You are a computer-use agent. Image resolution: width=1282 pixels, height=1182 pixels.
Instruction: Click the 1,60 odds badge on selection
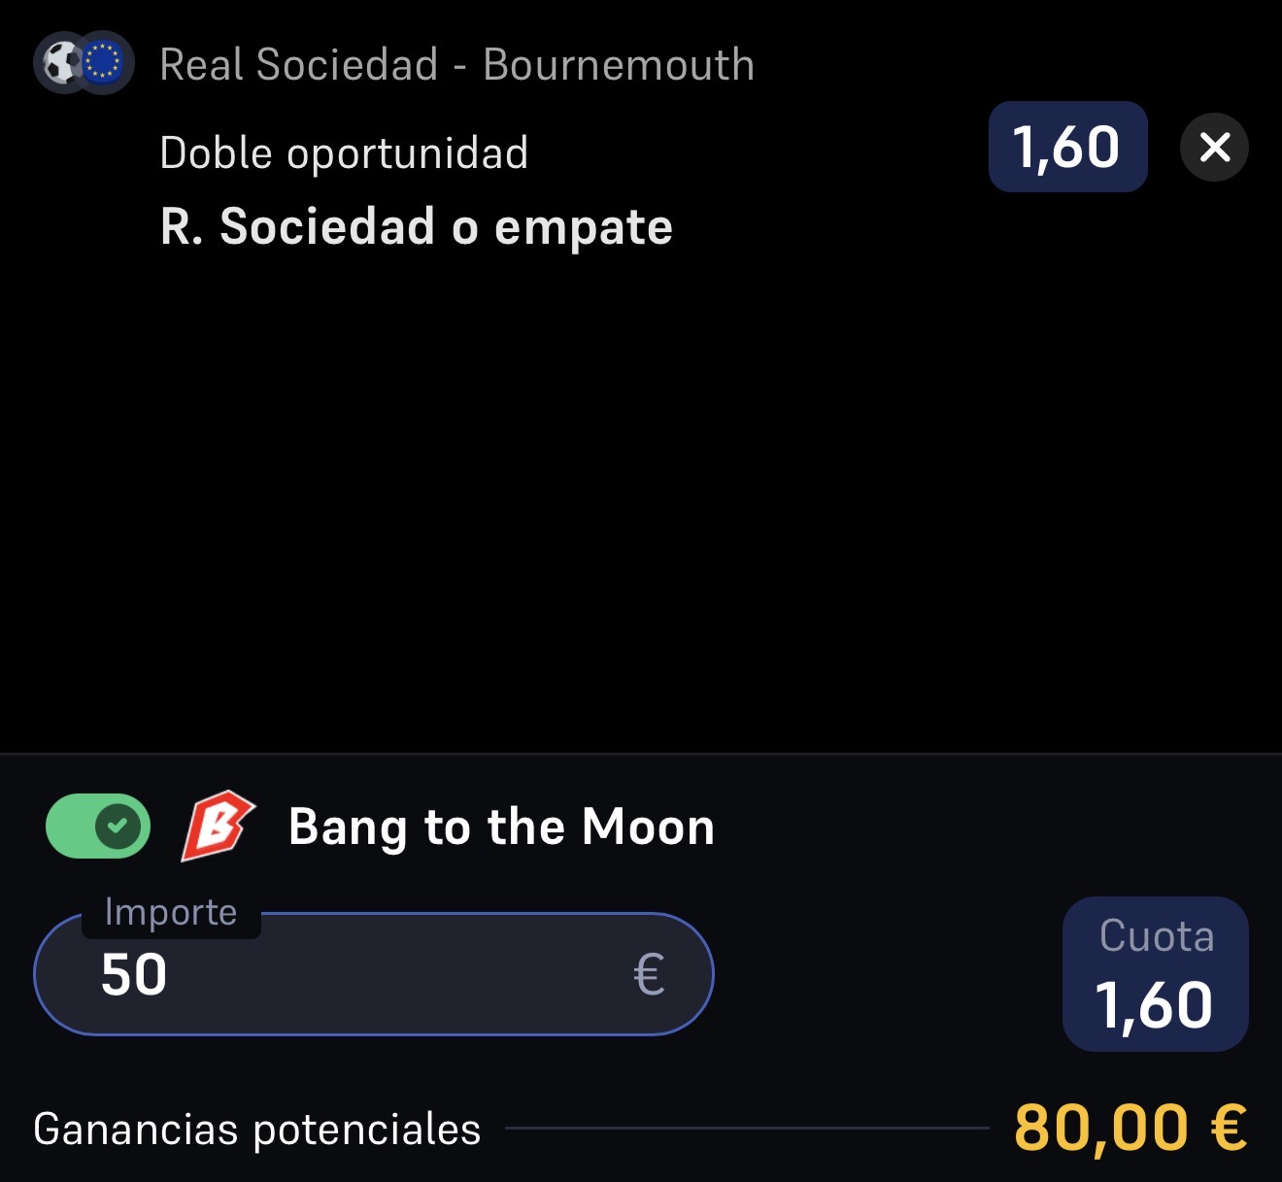1067,147
